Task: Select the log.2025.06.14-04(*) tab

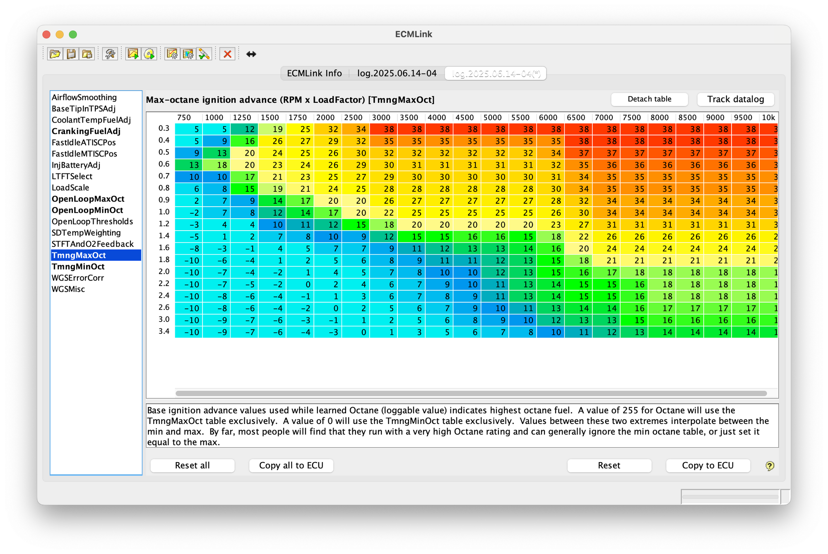Action: (496, 73)
